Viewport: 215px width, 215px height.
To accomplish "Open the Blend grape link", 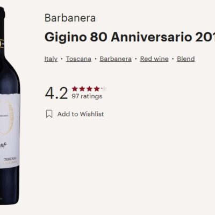I will (x=186, y=59).
